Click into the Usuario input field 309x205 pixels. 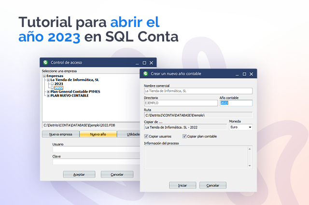coord(92,150)
